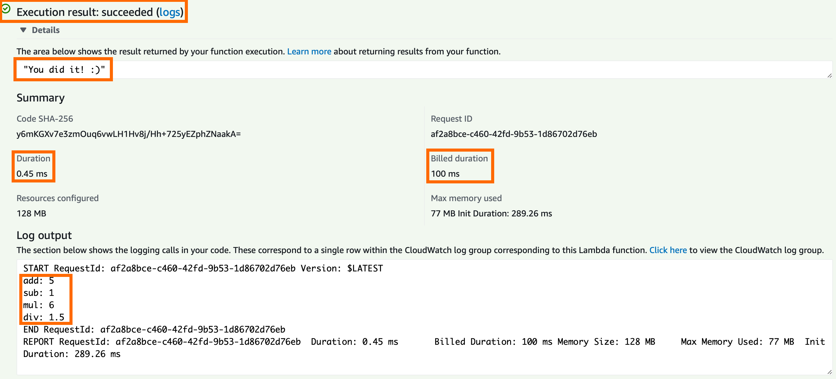Click the Request ID value text
The height and width of the screenshot is (379, 836).
[513, 134]
